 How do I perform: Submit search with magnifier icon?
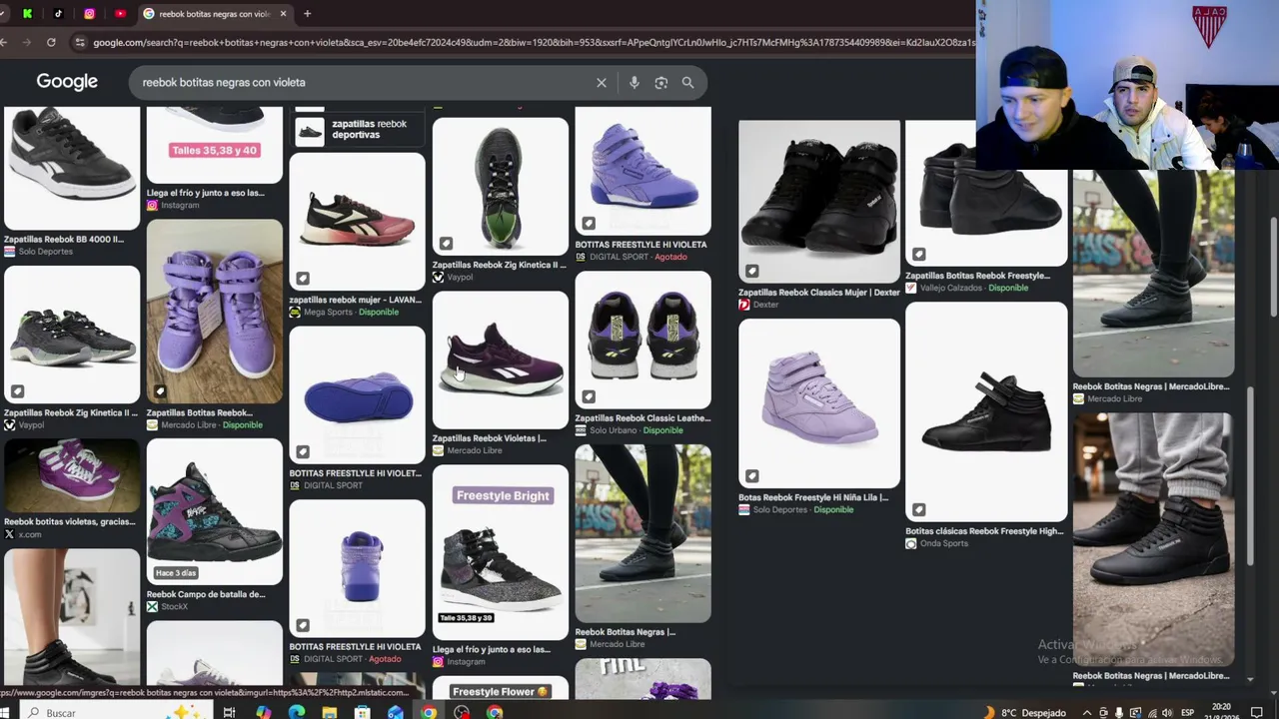pos(687,83)
